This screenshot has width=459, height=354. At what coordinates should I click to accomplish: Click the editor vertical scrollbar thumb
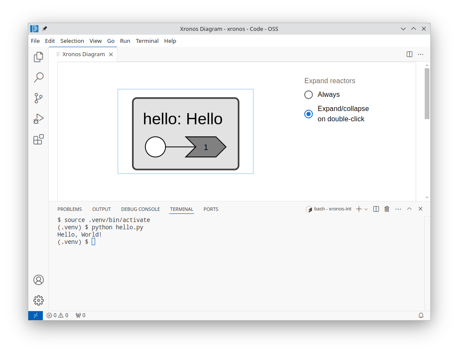(427, 93)
